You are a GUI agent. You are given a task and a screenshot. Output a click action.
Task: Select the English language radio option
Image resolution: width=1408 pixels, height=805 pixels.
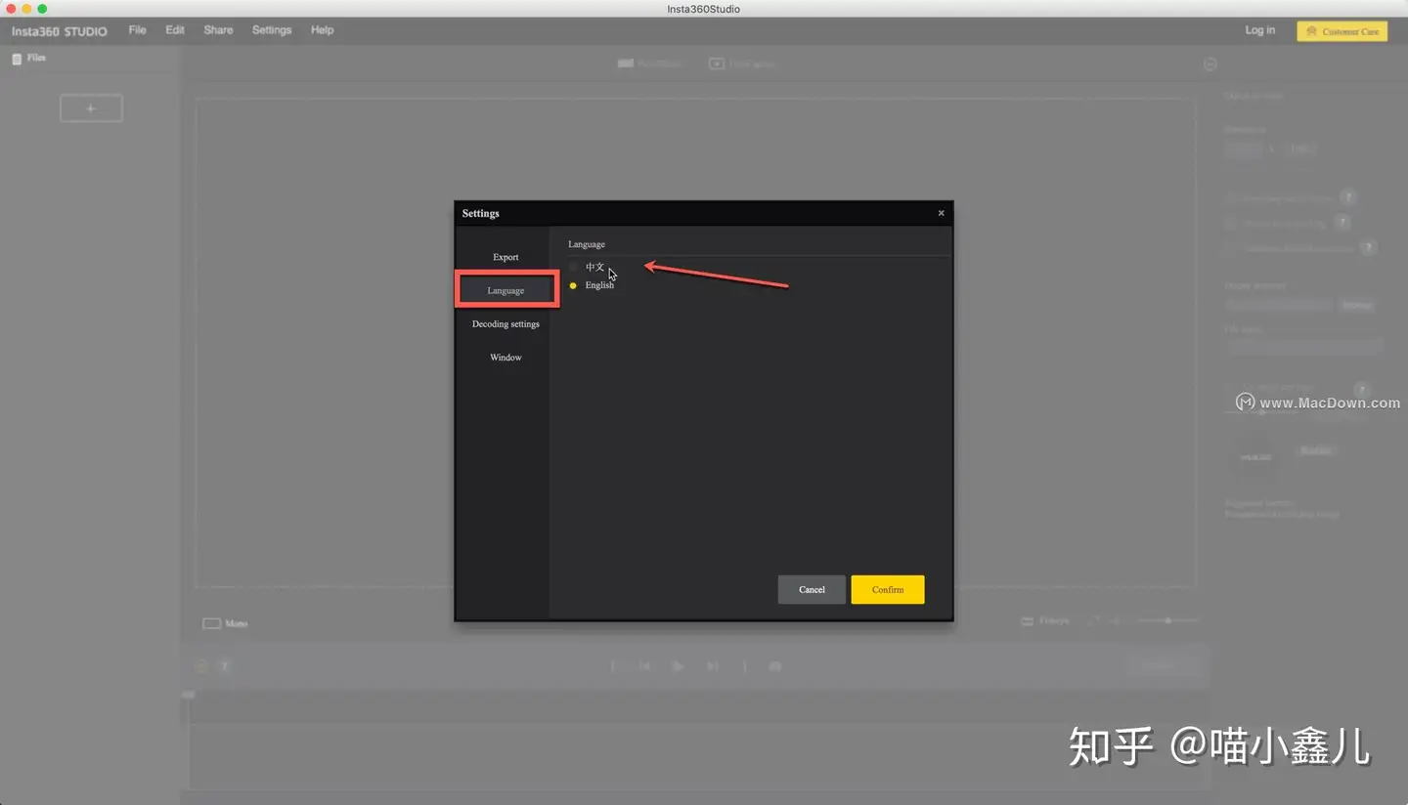[x=574, y=285]
